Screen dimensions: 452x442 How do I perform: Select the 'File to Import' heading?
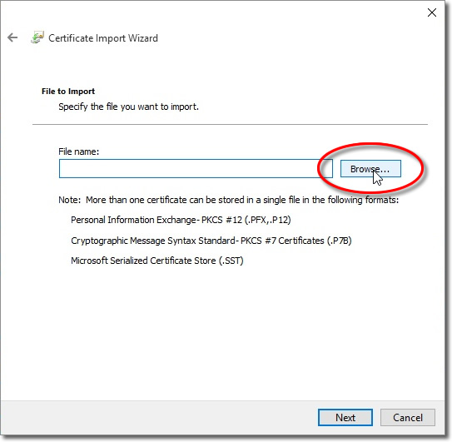point(68,92)
